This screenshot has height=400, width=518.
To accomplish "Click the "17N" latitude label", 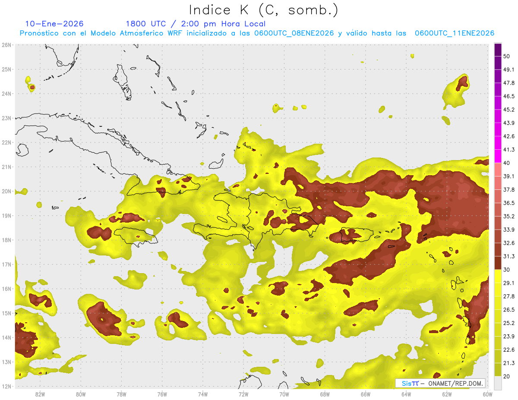I will tap(6, 264).
